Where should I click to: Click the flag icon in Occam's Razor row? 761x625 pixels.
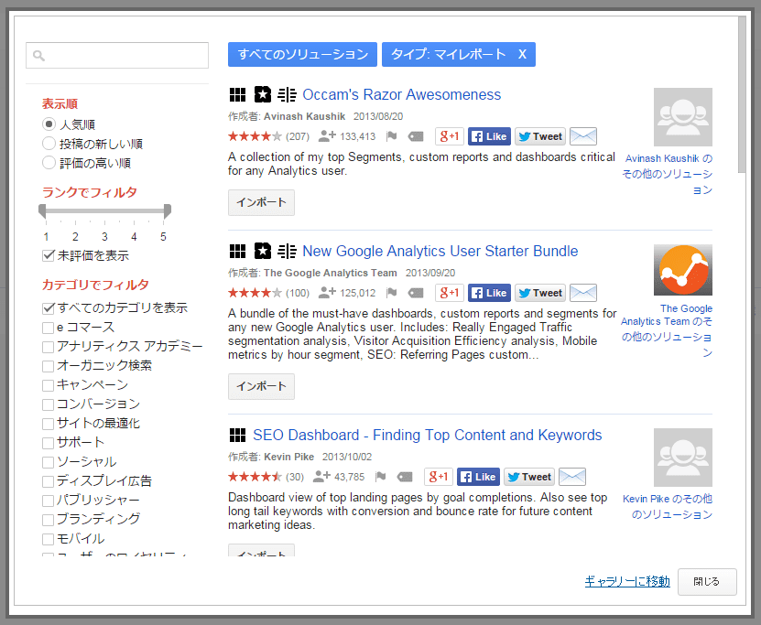391,136
